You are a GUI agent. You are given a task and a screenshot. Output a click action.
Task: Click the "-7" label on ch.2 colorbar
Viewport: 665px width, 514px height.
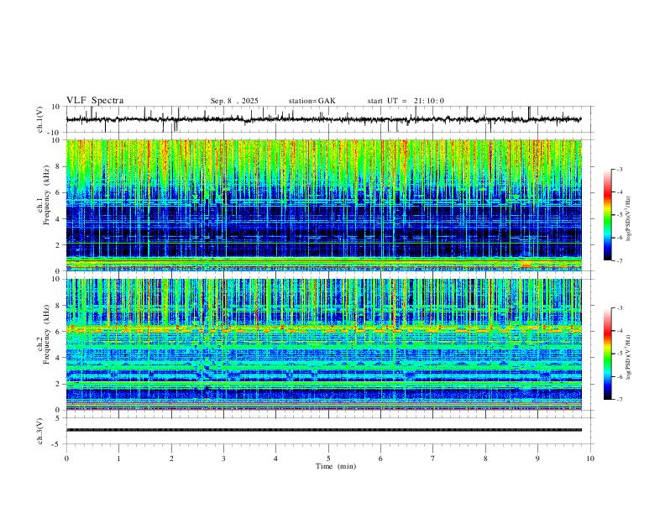(620, 399)
